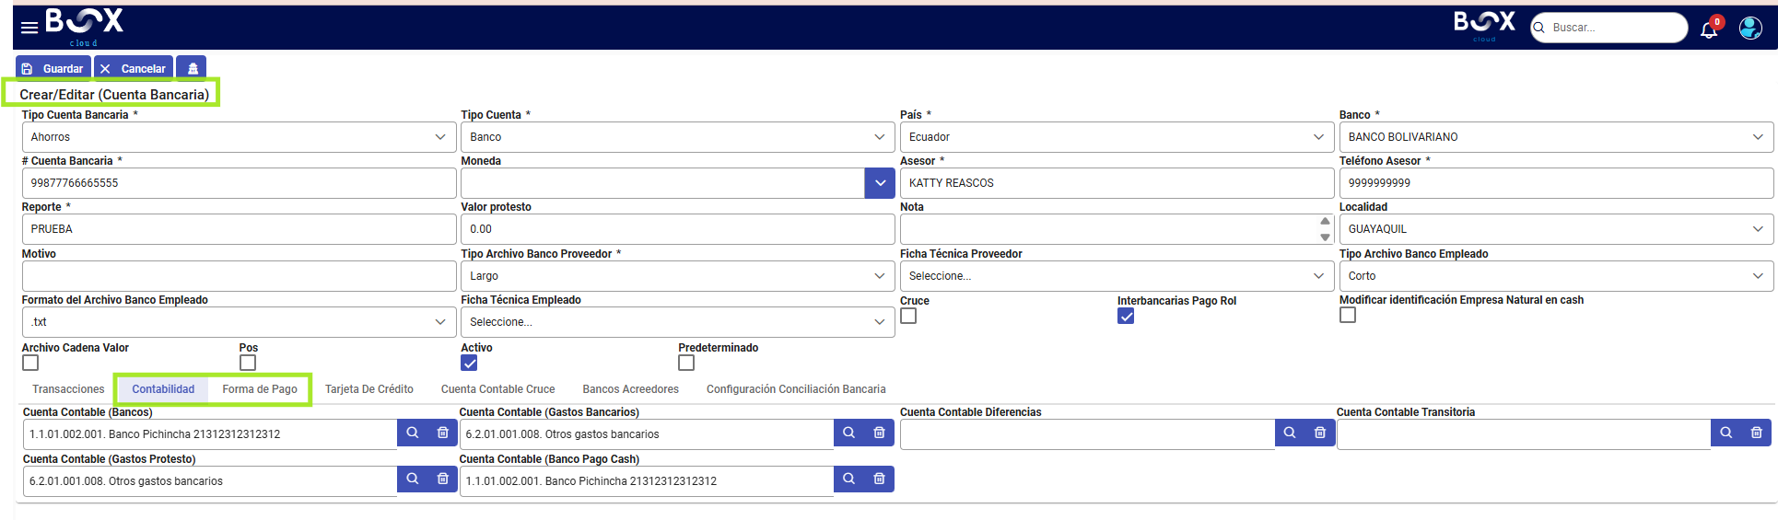Open Configuración Conciliación Bancaria tab
The height and width of the screenshot is (520, 1778).
click(796, 389)
